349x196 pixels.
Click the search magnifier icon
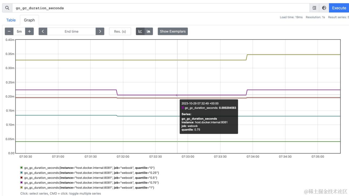(7, 8)
